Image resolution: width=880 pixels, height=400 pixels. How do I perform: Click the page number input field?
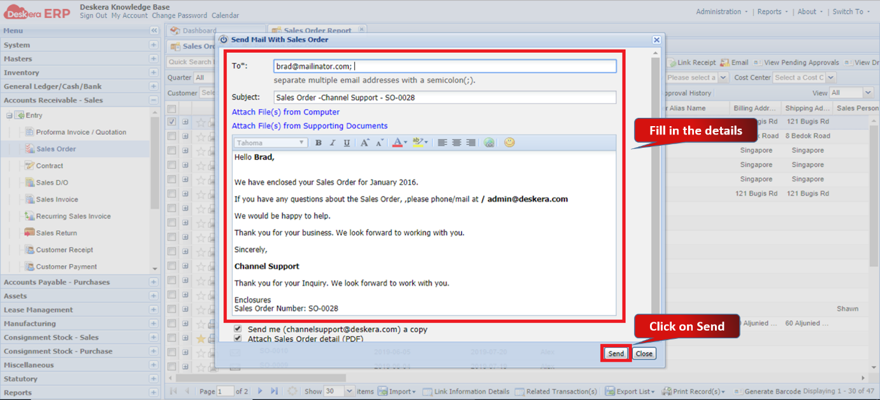(x=225, y=391)
